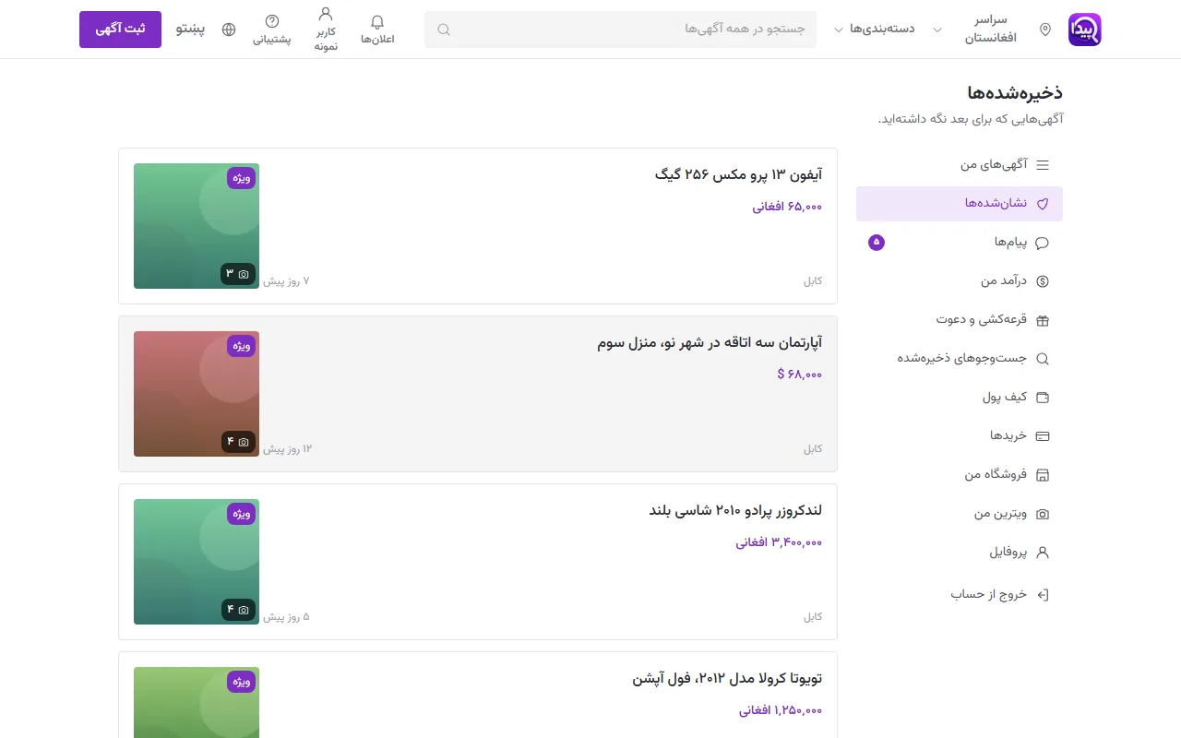
Task: Click the location pin icon
Action: point(1045,30)
